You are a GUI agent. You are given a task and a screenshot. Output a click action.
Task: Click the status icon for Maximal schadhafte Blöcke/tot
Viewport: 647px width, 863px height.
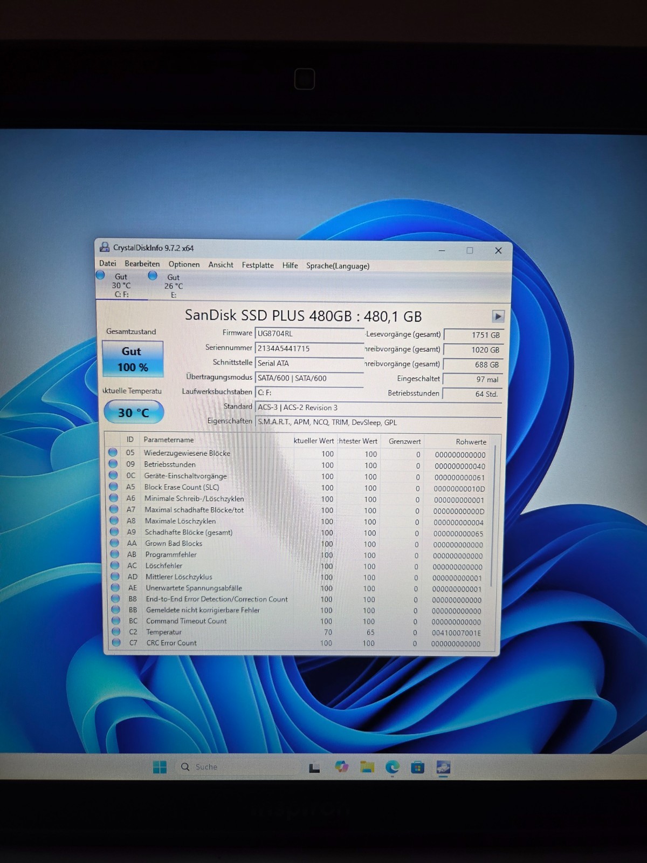[x=114, y=509]
